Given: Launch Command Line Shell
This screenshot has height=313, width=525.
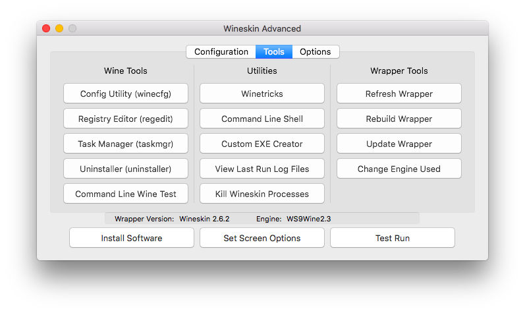Looking at the screenshot, I should [262, 119].
